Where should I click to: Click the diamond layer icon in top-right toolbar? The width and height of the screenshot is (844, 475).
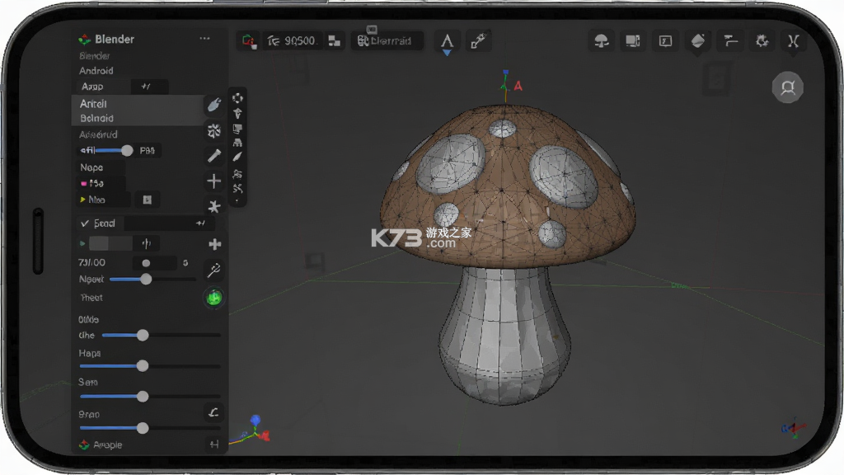[x=697, y=41]
